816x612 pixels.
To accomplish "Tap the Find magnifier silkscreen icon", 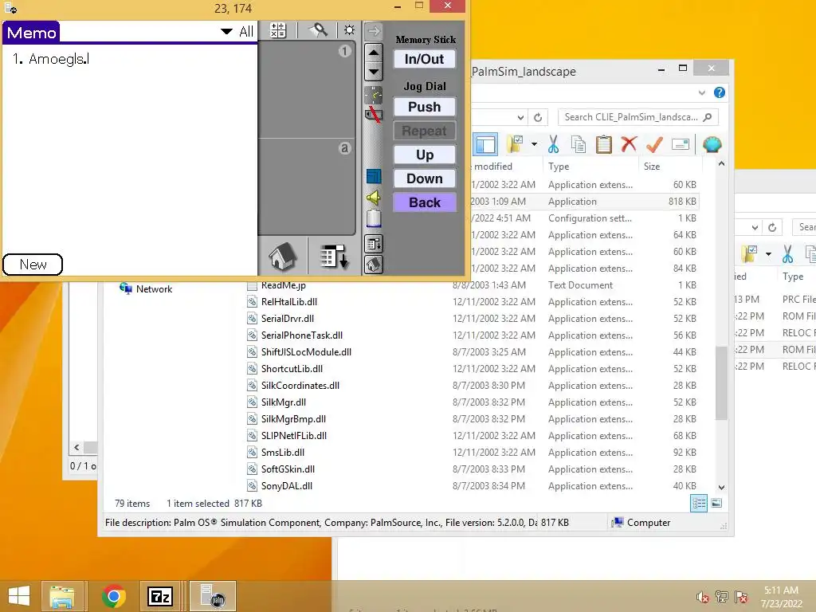I will click(x=319, y=30).
